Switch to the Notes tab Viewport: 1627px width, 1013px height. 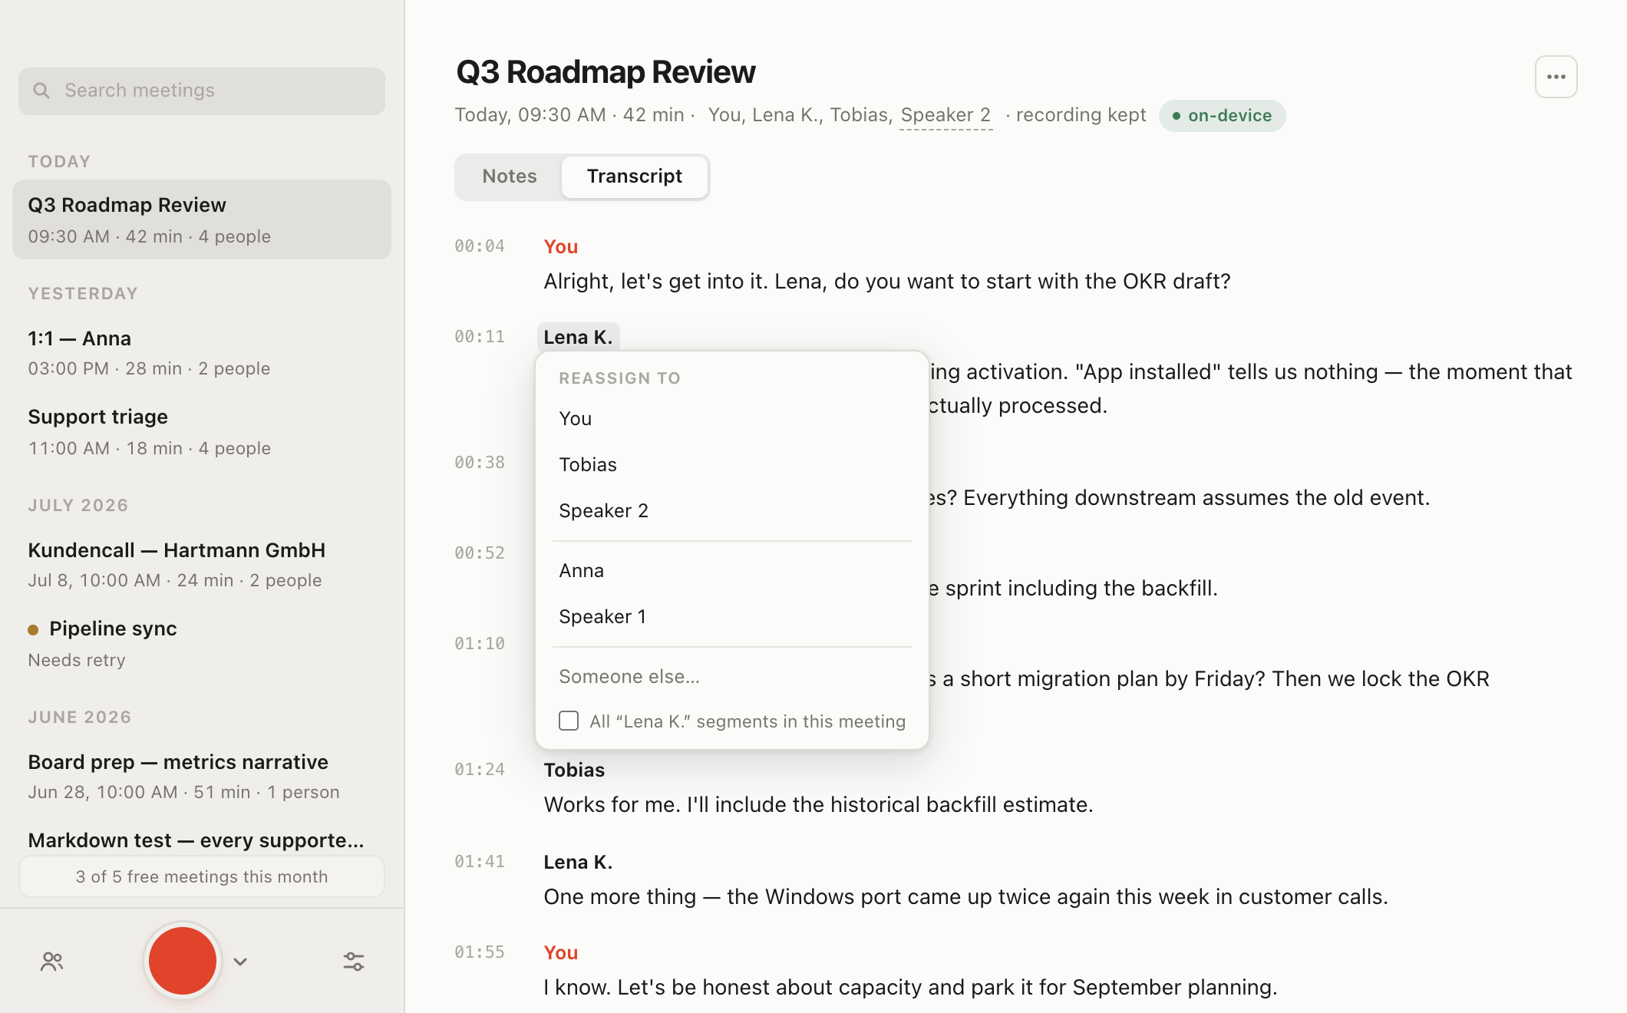[510, 177]
